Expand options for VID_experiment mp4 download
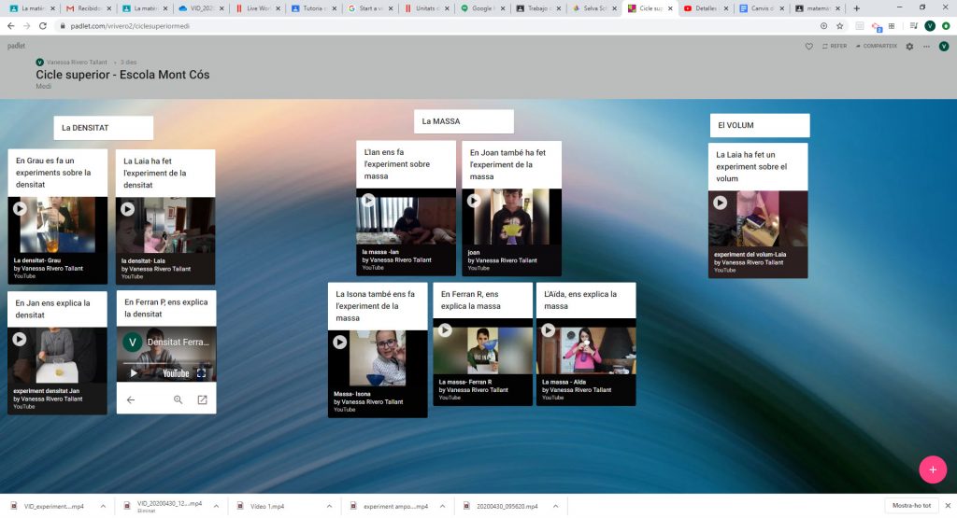957x518 pixels. 103,506
